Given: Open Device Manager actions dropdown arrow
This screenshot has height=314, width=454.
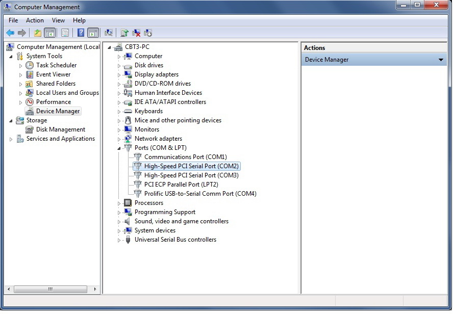Looking at the screenshot, I should pyautogui.click(x=441, y=60).
